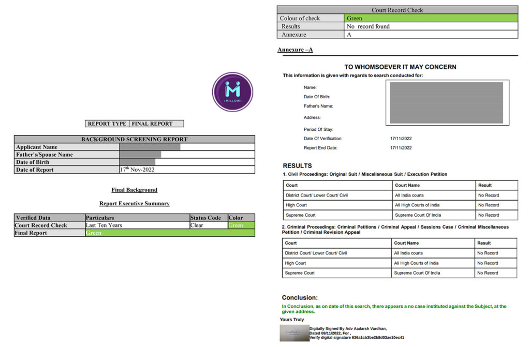This screenshot has height=347, width=530.
Task: Click the Court Record Check header cell
Action: (x=399, y=9)
